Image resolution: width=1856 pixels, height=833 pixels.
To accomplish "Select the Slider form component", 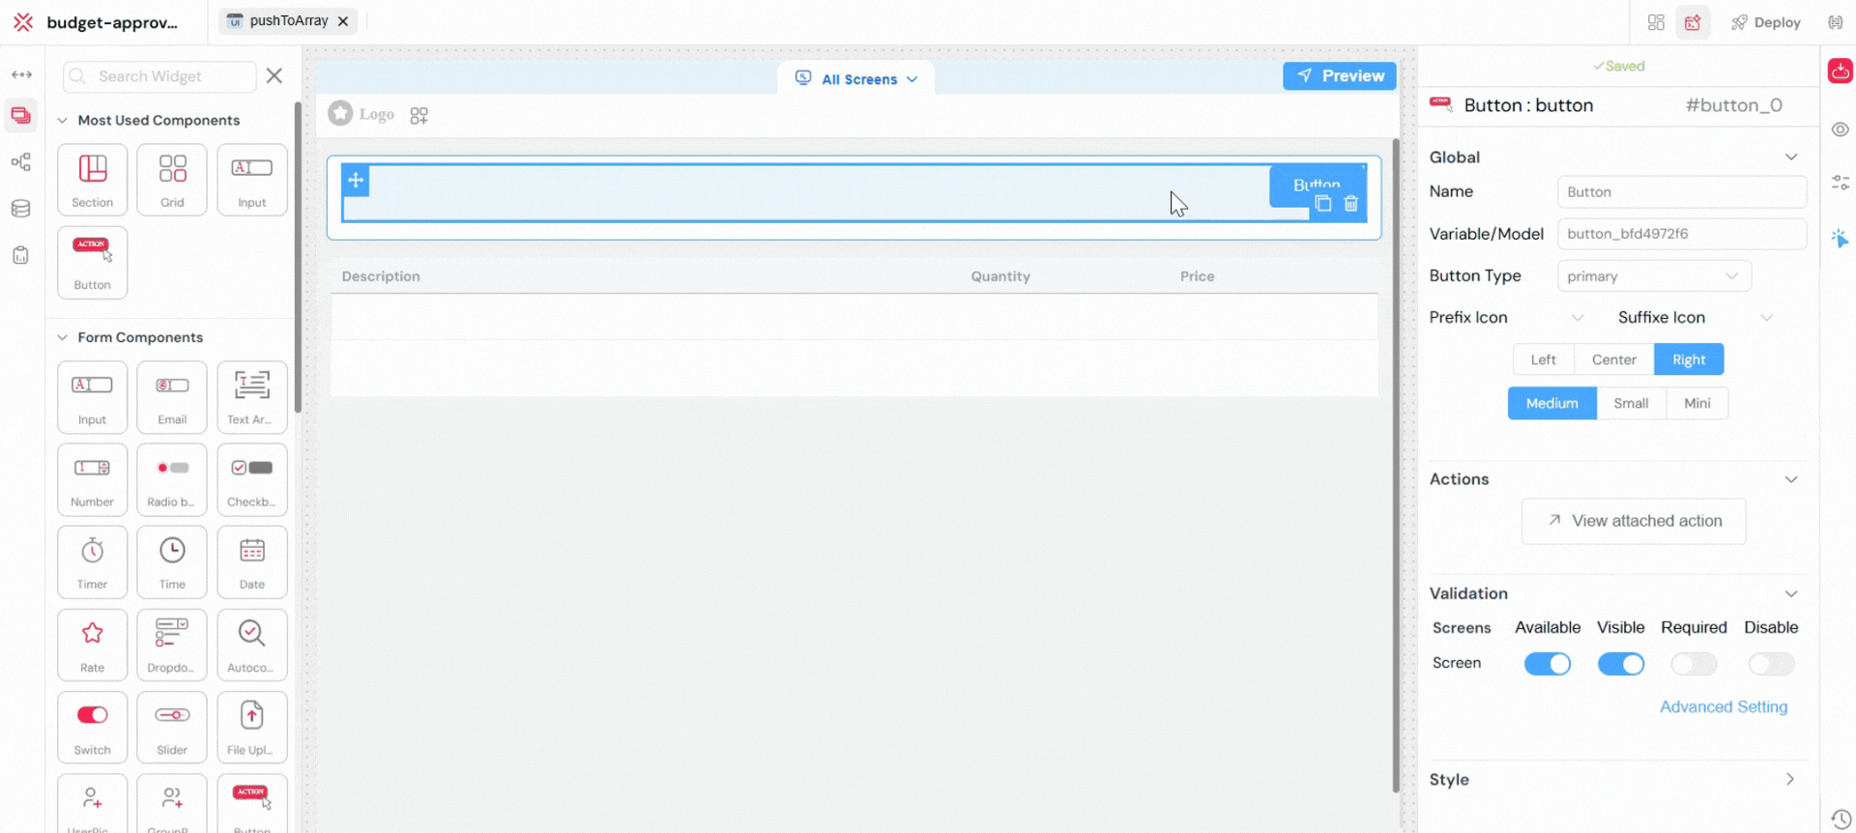I will (x=172, y=726).
